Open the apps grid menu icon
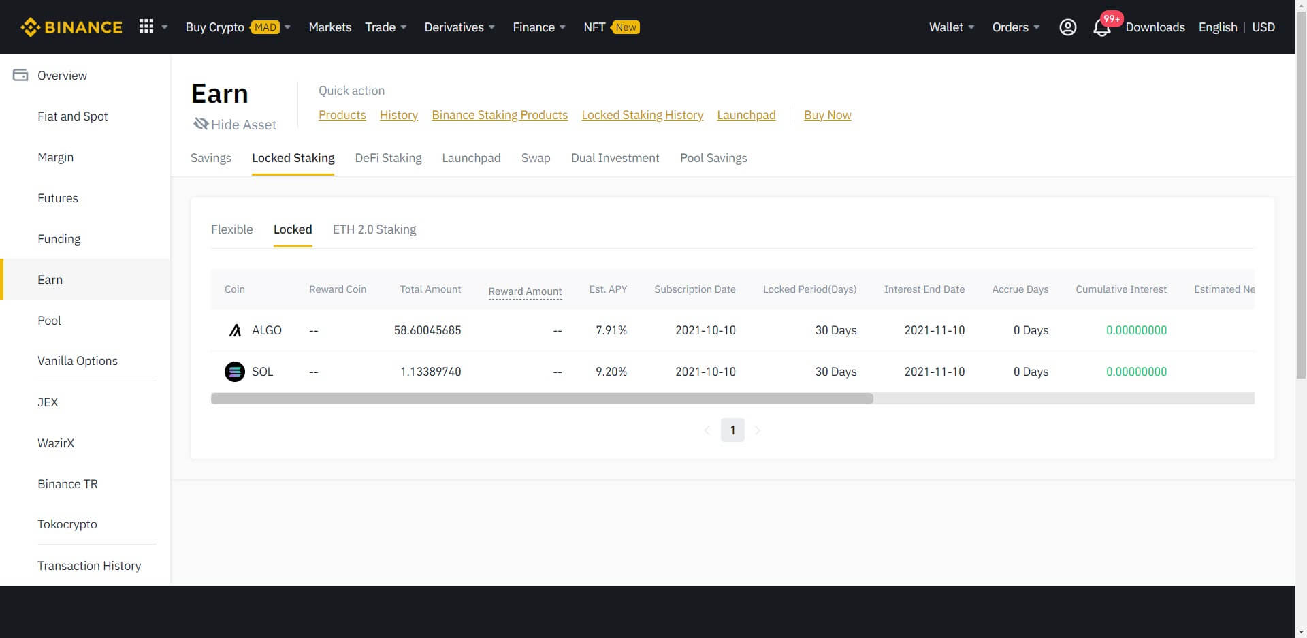This screenshot has height=638, width=1307. tap(146, 27)
